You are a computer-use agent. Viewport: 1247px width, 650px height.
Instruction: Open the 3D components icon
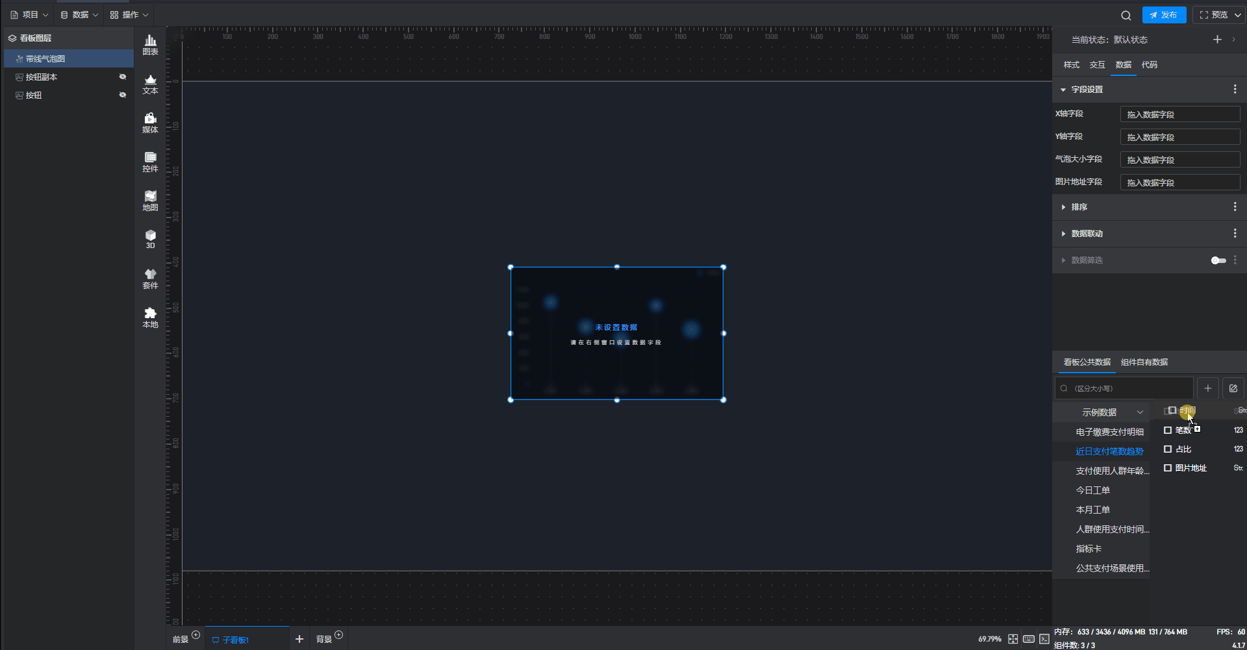click(x=150, y=239)
